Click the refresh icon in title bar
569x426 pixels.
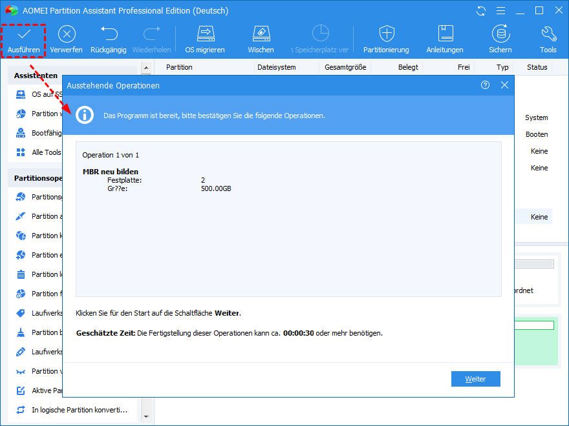point(481,11)
